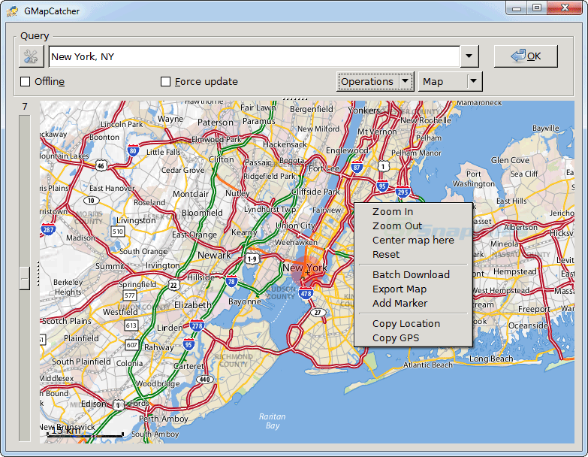The width and height of the screenshot is (588, 457).
Task: Click the Bayonne label on map
Action: click(x=245, y=301)
